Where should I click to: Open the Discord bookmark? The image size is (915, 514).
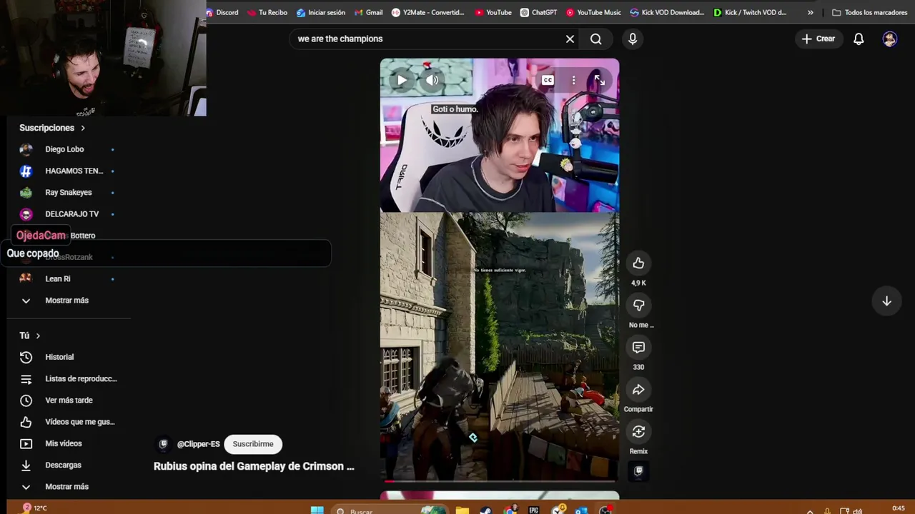click(x=222, y=12)
